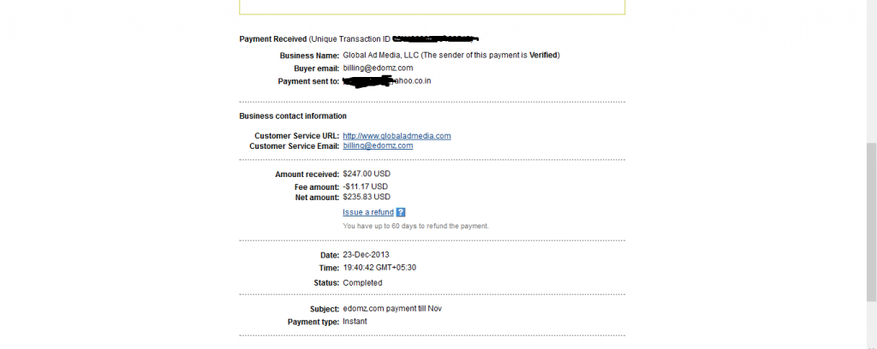Image resolution: width=877 pixels, height=349 pixels.
Task: Click the subject edomz.com payment till Nov
Action: pos(392,309)
